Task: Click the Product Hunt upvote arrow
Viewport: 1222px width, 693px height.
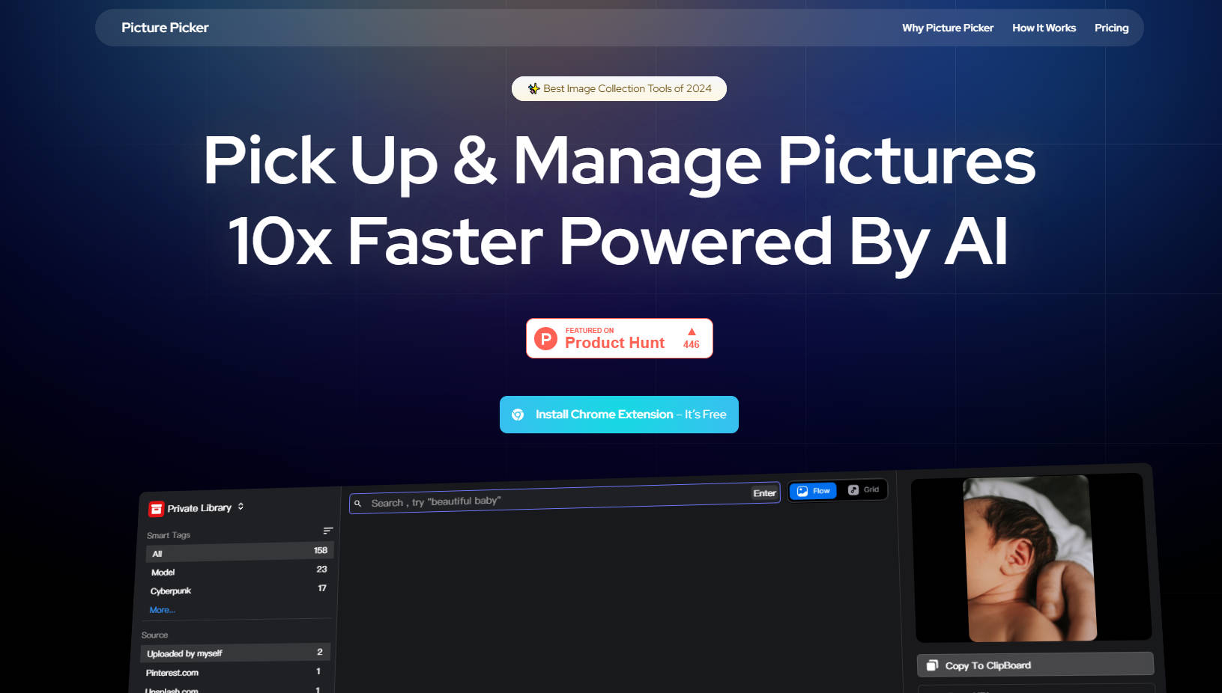Action: pos(690,332)
